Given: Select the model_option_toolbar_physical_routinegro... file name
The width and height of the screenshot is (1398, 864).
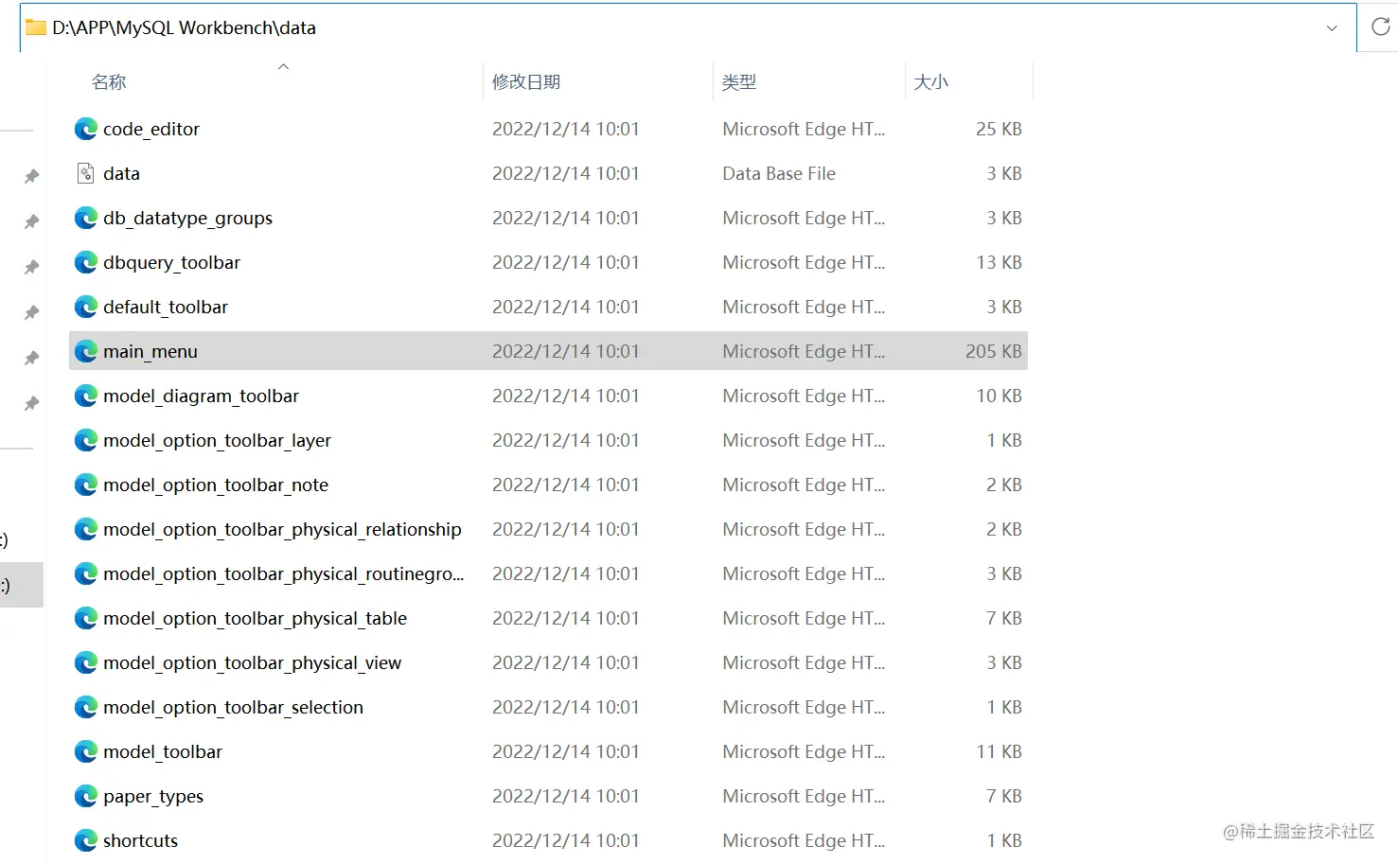Looking at the screenshot, I should [284, 573].
